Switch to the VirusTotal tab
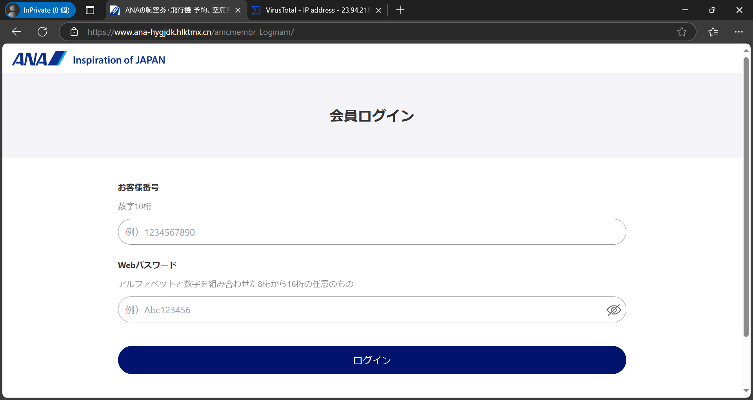The height and width of the screenshot is (400, 753). pyautogui.click(x=317, y=10)
